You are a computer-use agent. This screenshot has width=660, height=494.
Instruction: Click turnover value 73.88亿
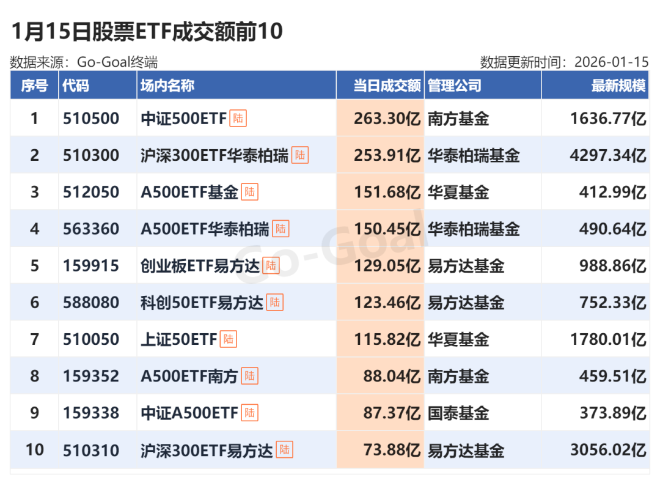pyautogui.click(x=392, y=450)
